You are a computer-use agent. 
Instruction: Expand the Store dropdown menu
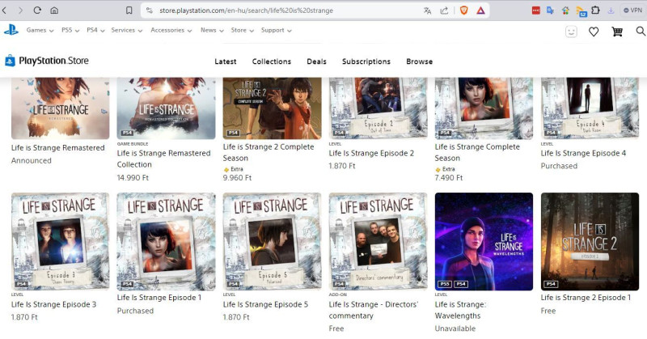pos(242,30)
